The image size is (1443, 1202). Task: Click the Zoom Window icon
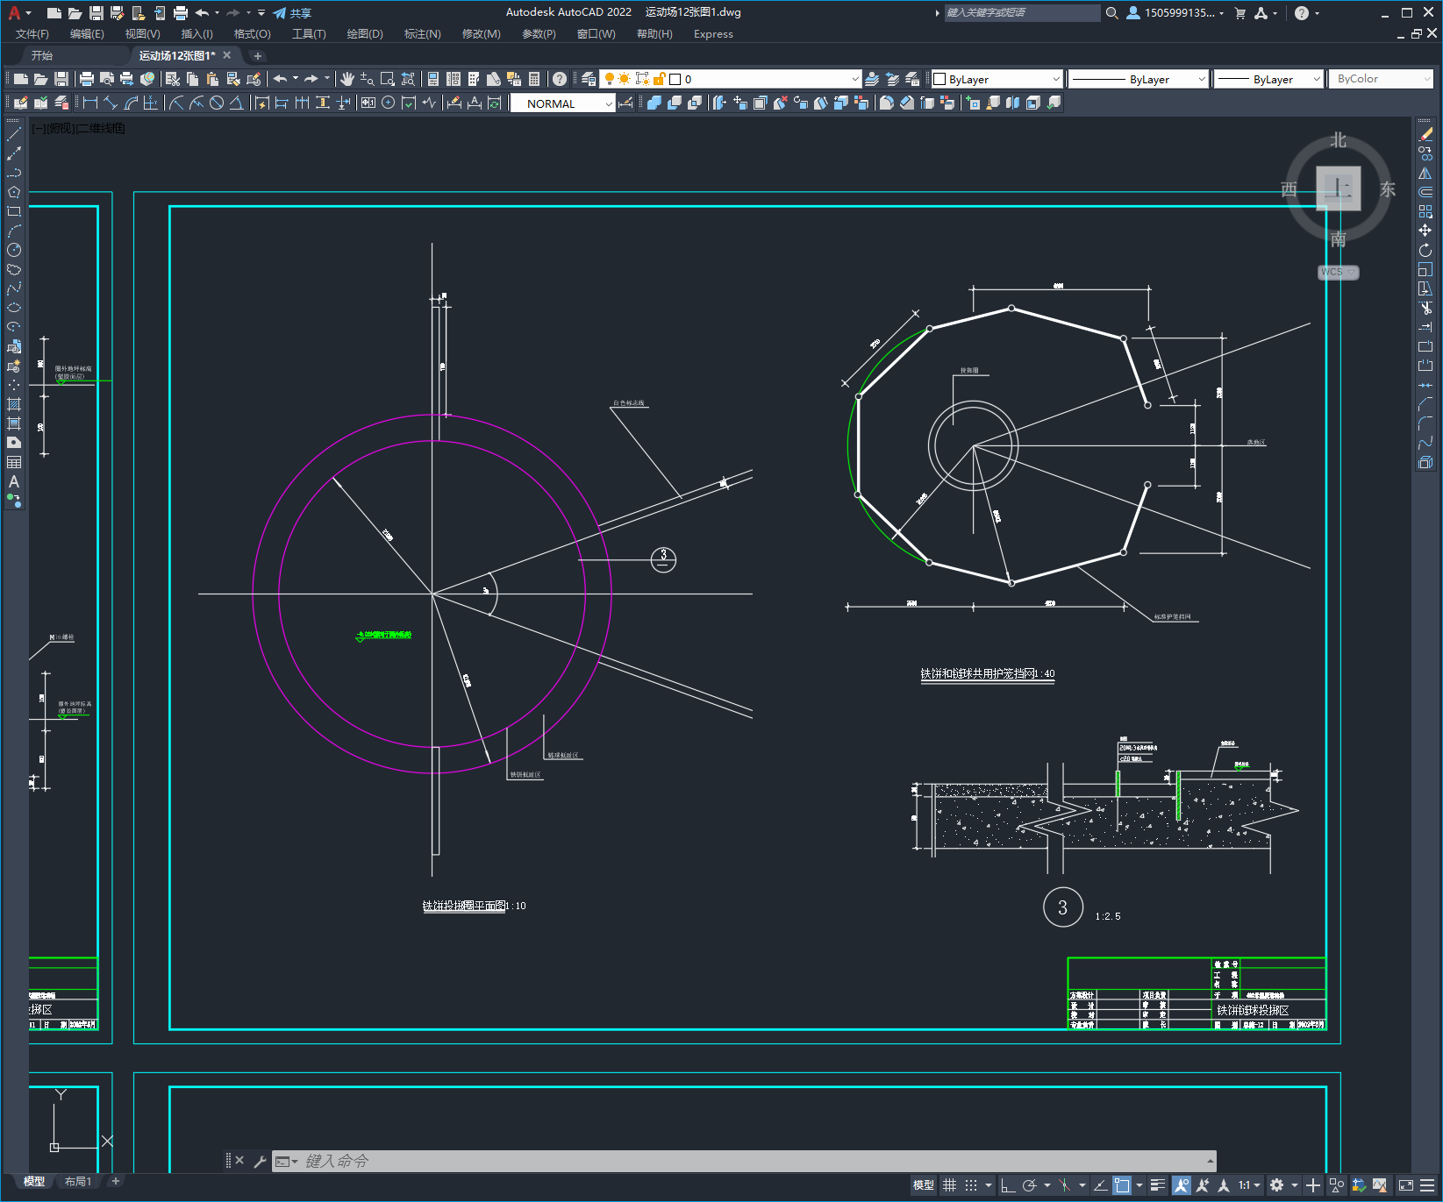tap(388, 79)
